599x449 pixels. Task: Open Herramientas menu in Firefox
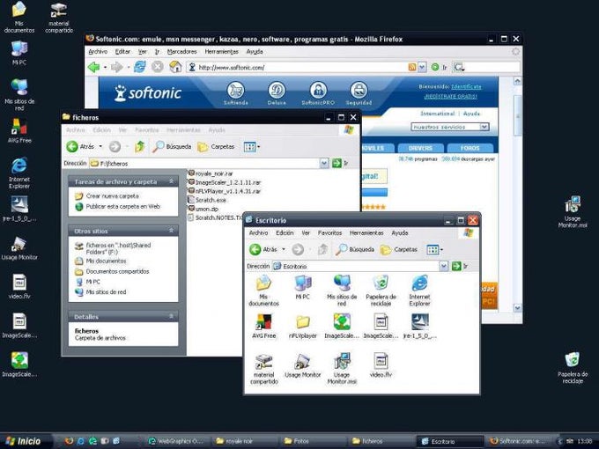(x=222, y=52)
